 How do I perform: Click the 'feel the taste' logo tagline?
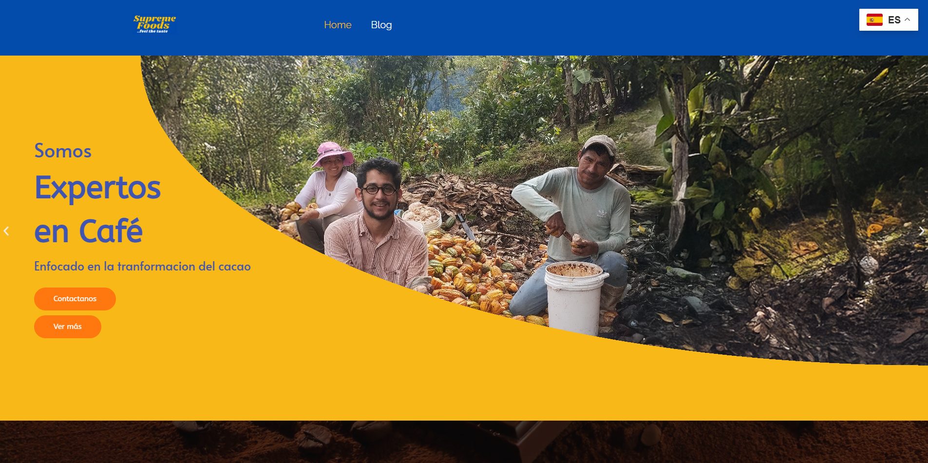(152, 31)
